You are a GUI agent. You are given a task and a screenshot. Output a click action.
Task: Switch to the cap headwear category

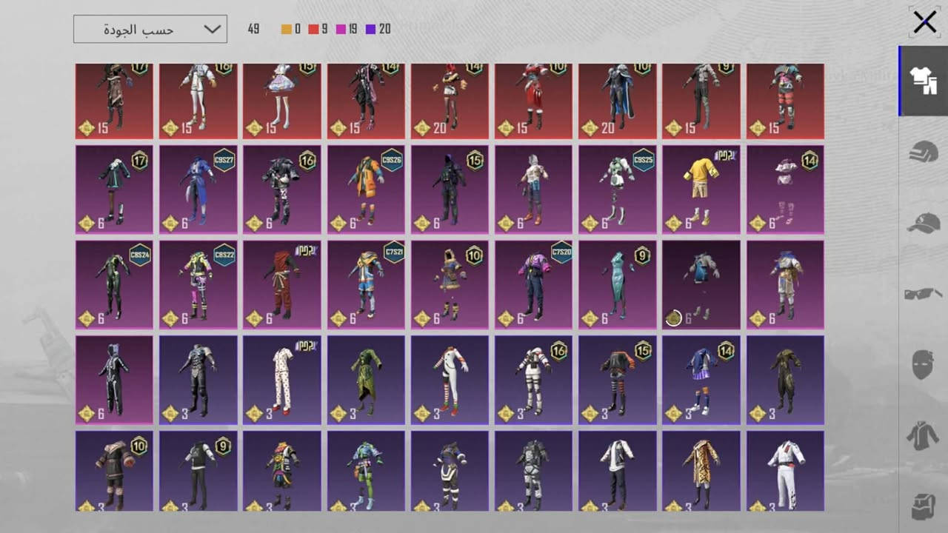pos(924,223)
